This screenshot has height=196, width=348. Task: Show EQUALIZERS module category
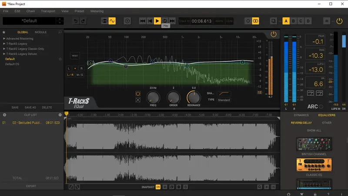(327, 115)
